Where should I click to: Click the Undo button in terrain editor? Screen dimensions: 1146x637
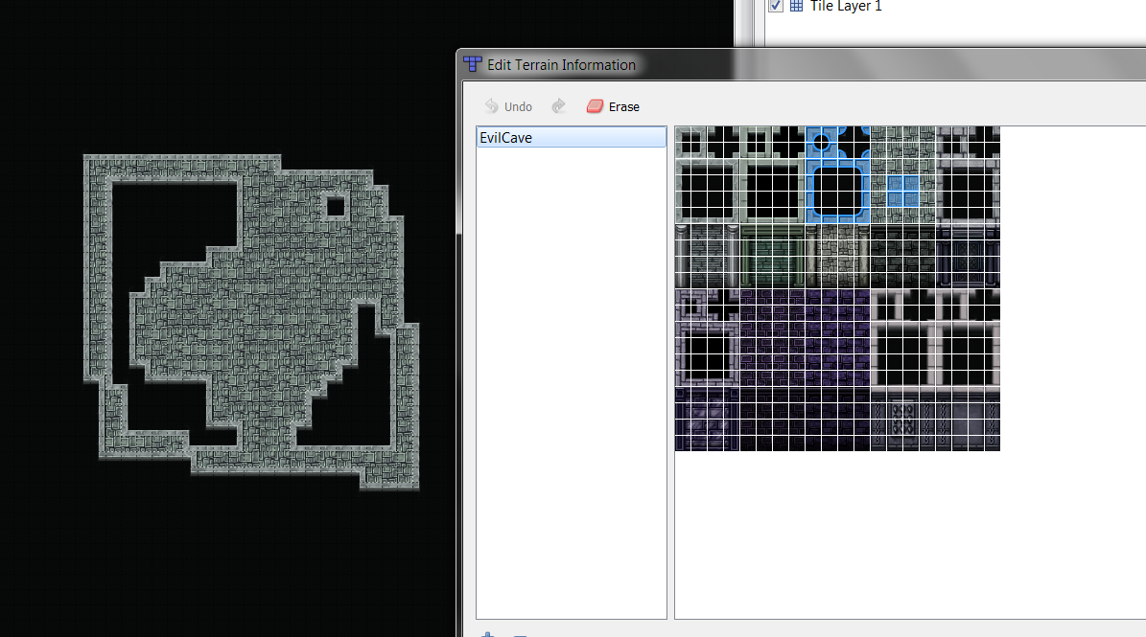click(x=508, y=106)
